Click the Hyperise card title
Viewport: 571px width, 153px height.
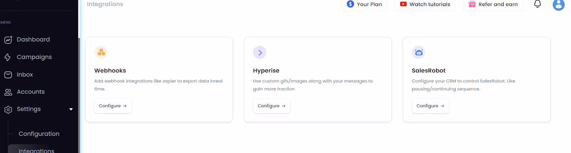(x=266, y=71)
